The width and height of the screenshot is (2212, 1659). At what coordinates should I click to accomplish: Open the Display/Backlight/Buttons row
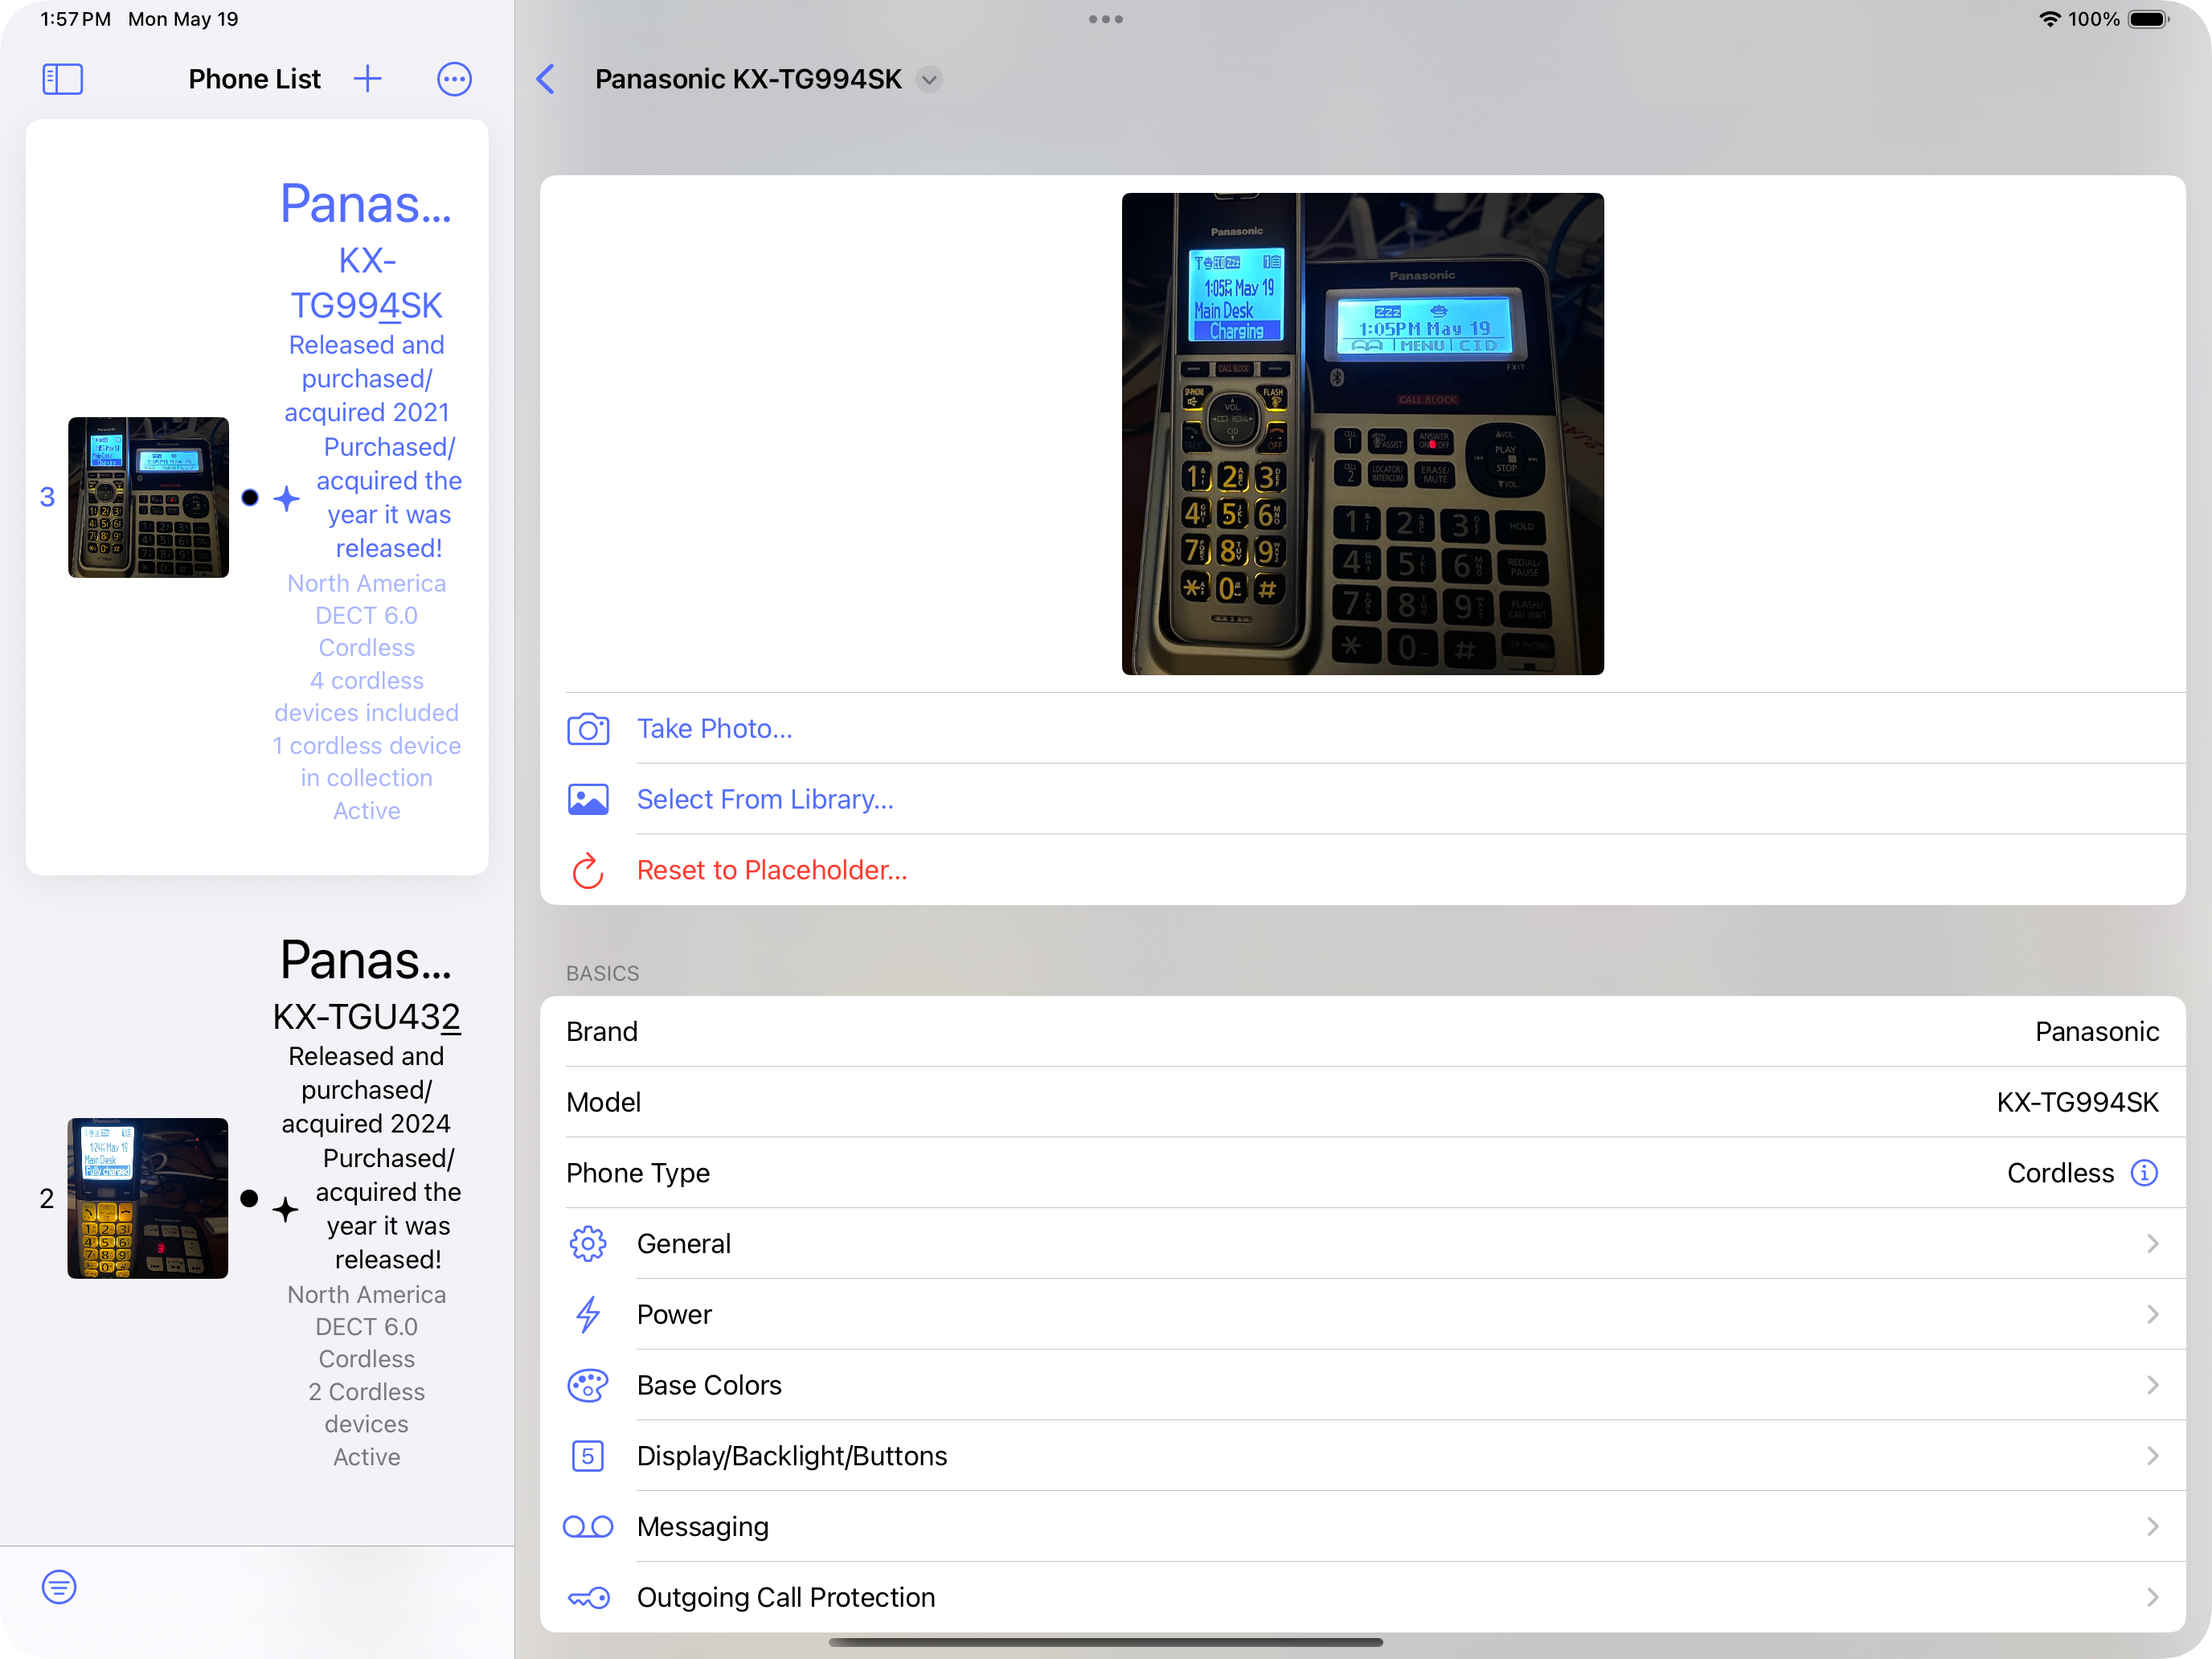click(1362, 1456)
